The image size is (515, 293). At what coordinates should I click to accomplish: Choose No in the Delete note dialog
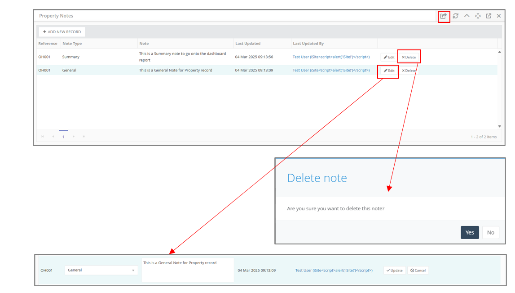491,232
